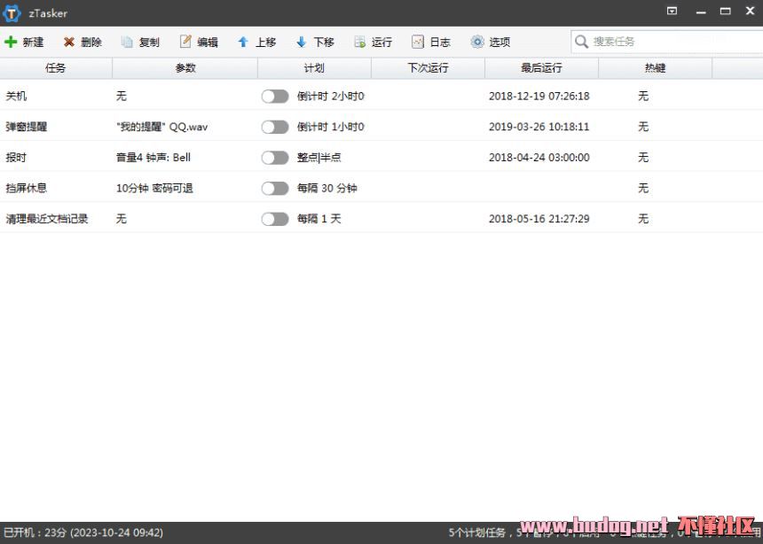
Task: Click the 复制 copy pages icon
Action: click(127, 43)
